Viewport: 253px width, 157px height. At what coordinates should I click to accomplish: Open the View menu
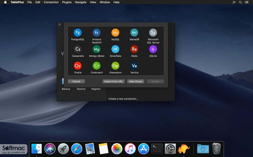point(93,2)
